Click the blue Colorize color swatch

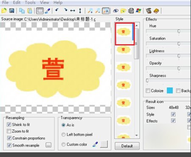[x=170, y=90]
